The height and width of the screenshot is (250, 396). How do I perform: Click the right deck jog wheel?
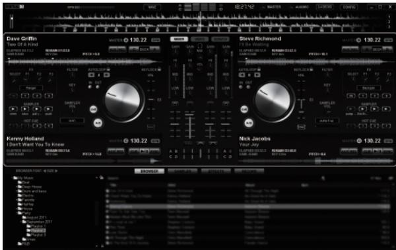coord(273,100)
